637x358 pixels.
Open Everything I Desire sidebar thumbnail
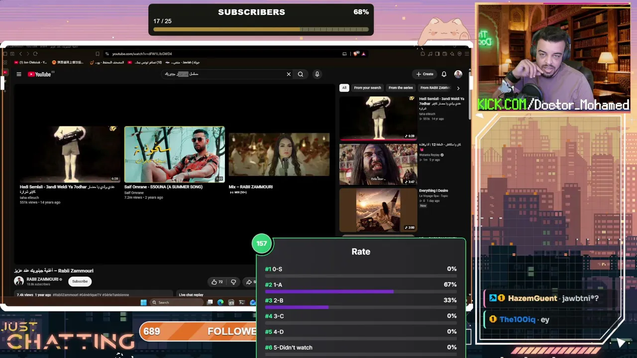378,209
